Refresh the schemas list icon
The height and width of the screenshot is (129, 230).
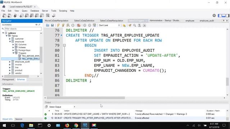(36, 25)
